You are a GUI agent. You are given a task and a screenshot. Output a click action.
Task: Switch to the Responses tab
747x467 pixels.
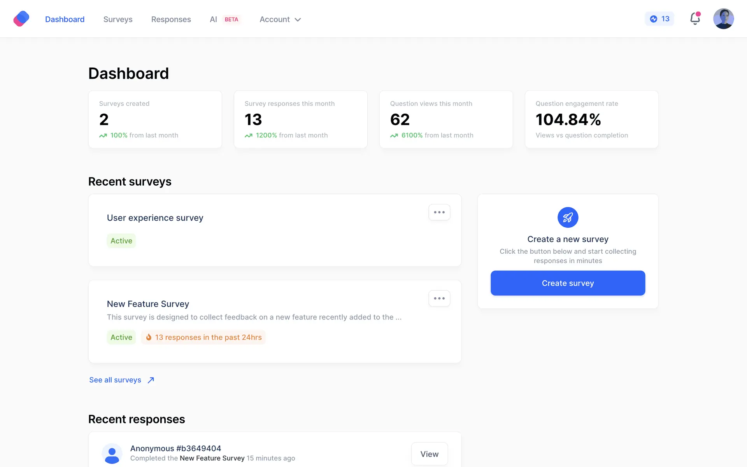(x=171, y=19)
